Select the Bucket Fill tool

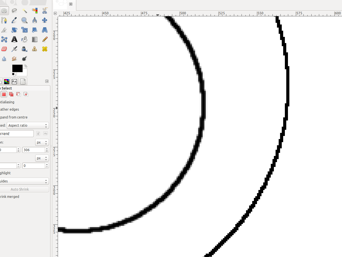click(24, 39)
